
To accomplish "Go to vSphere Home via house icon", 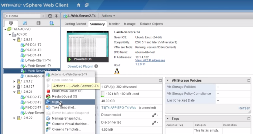I will point(79,5).
